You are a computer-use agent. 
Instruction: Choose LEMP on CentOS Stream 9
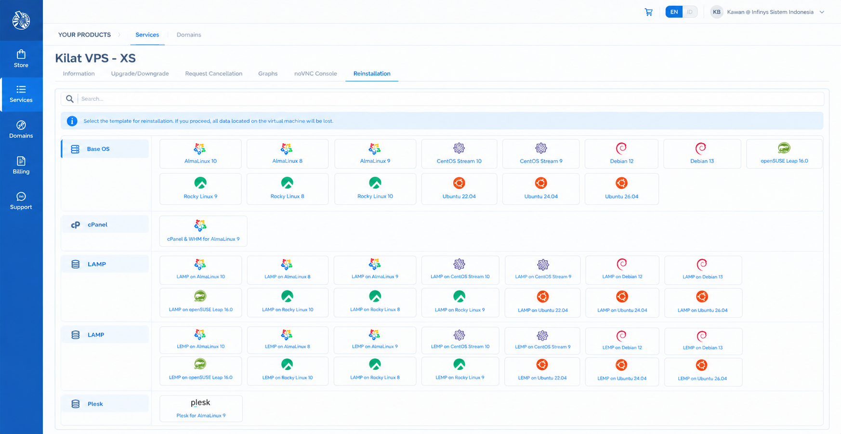[x=542, y=340]
